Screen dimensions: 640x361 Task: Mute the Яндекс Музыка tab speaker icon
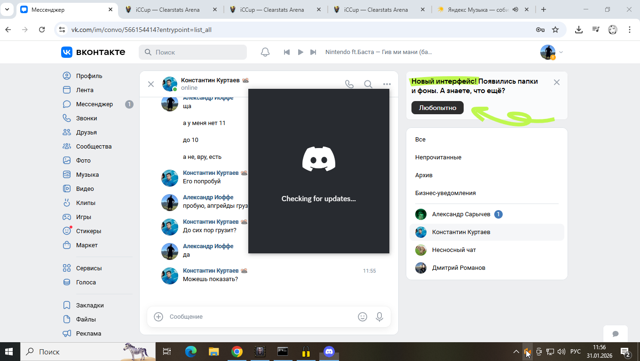point(515,9)
